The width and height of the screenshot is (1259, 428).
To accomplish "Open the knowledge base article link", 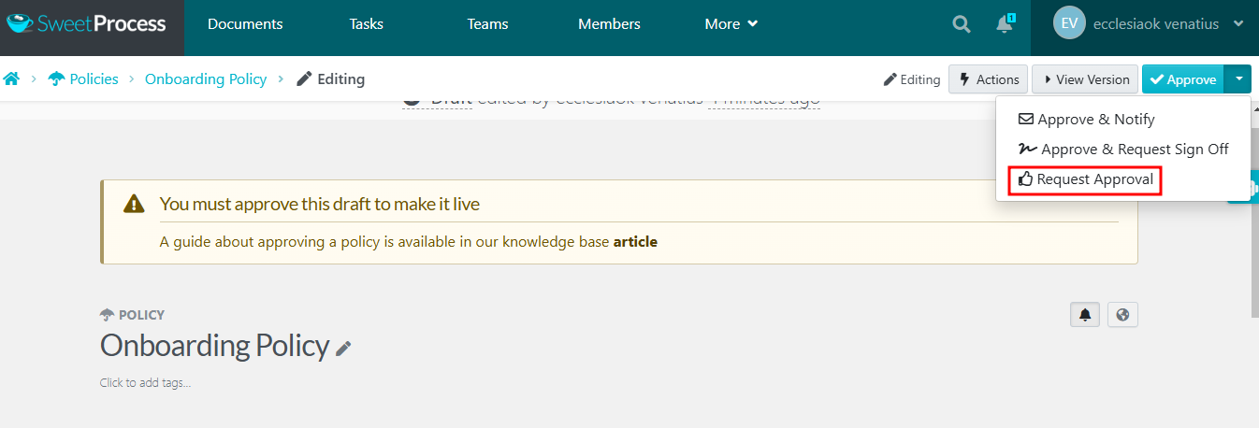I will coord(635,242).
